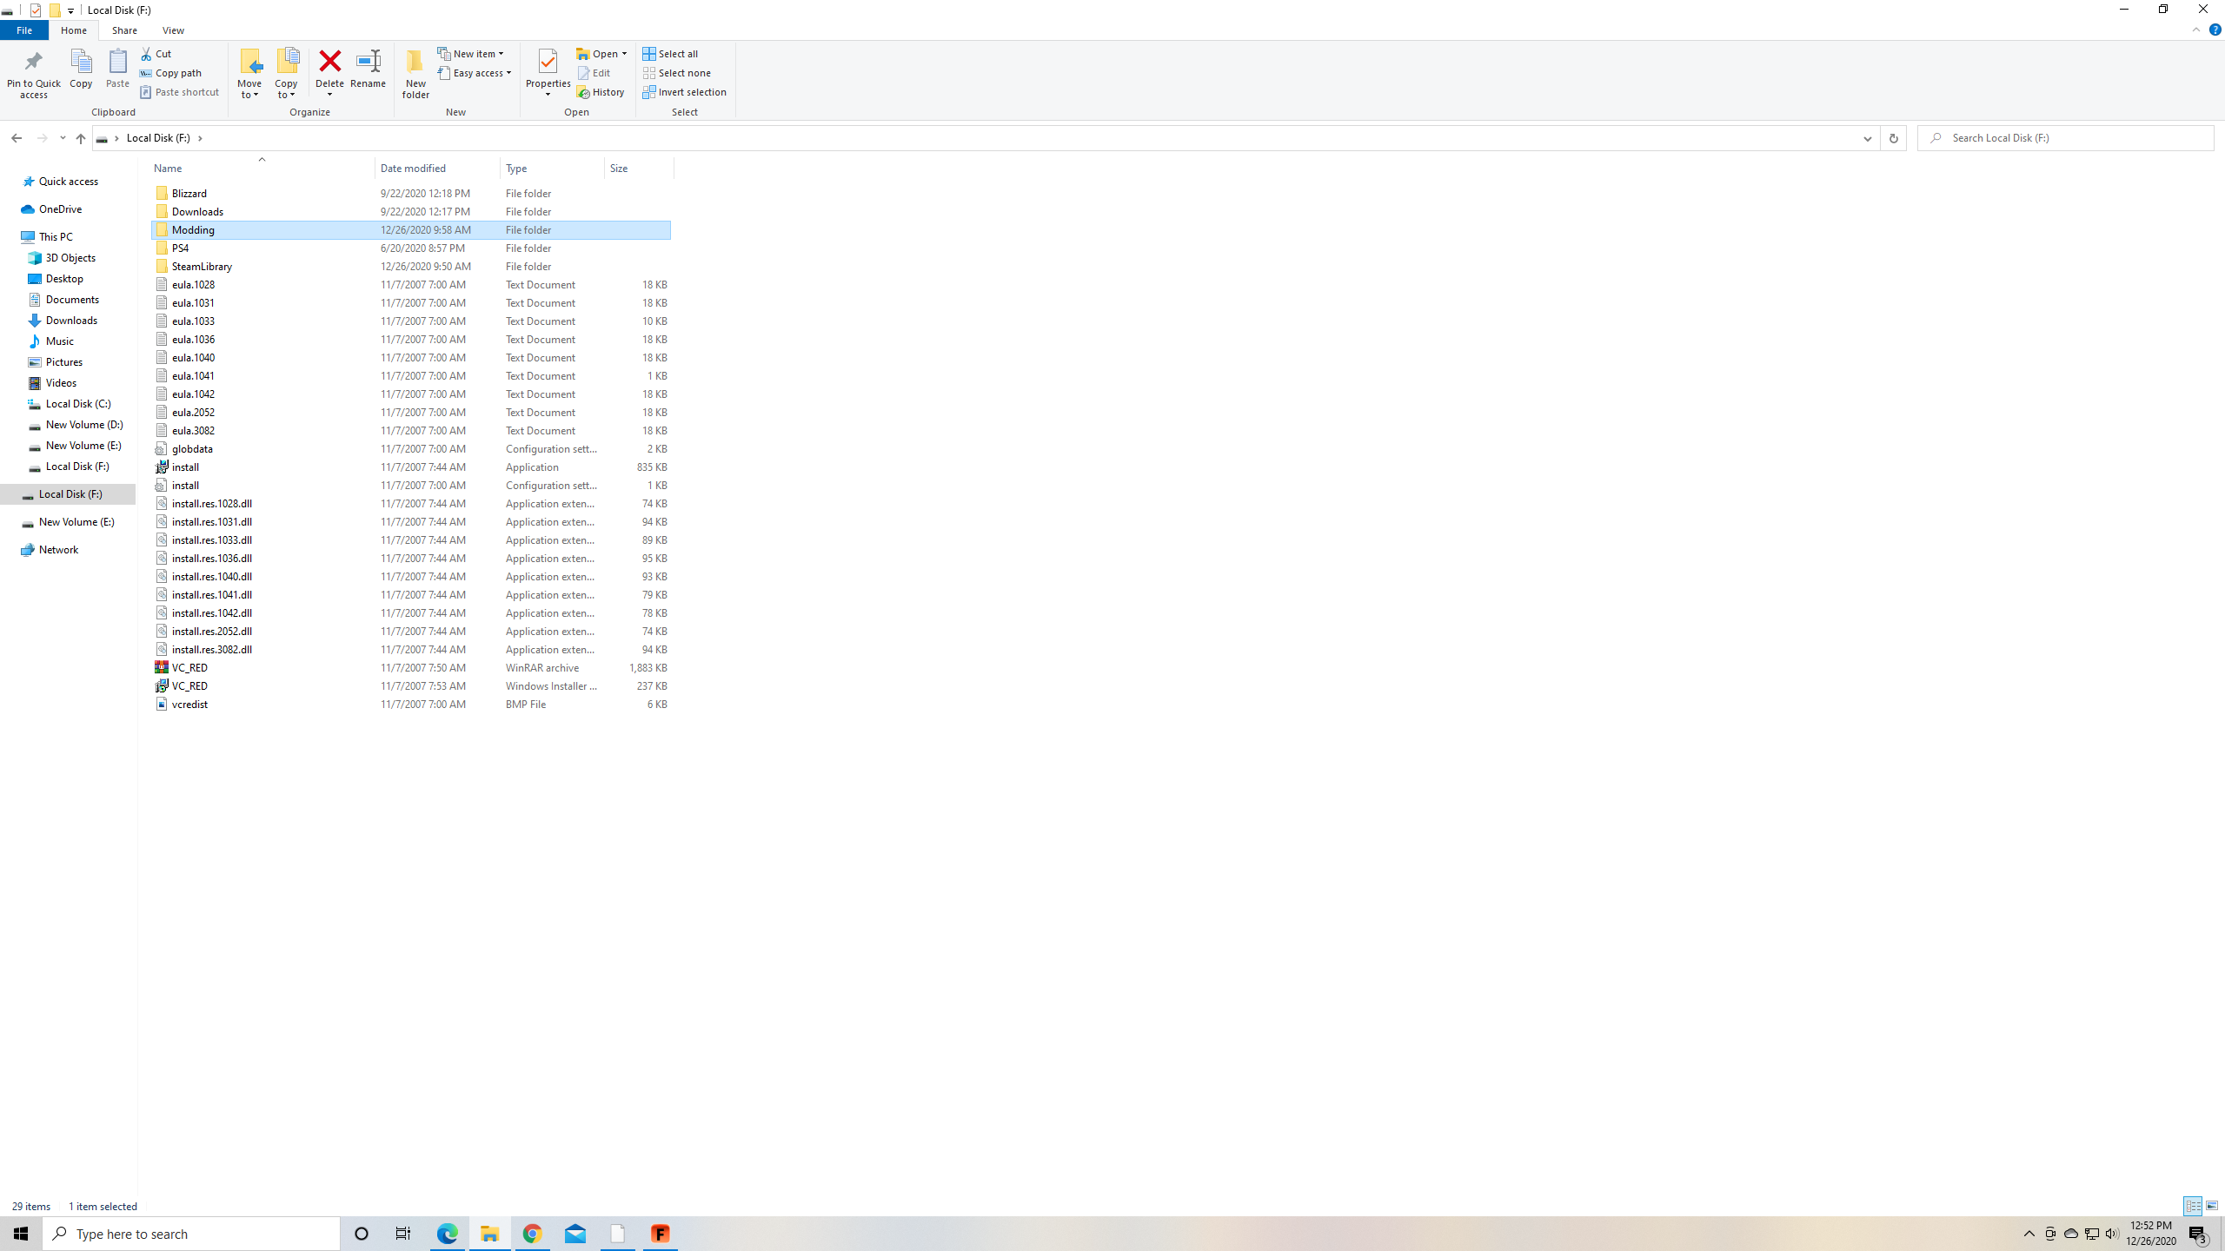Click the History ribbon button
The height and width of the screenshot is (1251, 2225).
click(601, 92)
